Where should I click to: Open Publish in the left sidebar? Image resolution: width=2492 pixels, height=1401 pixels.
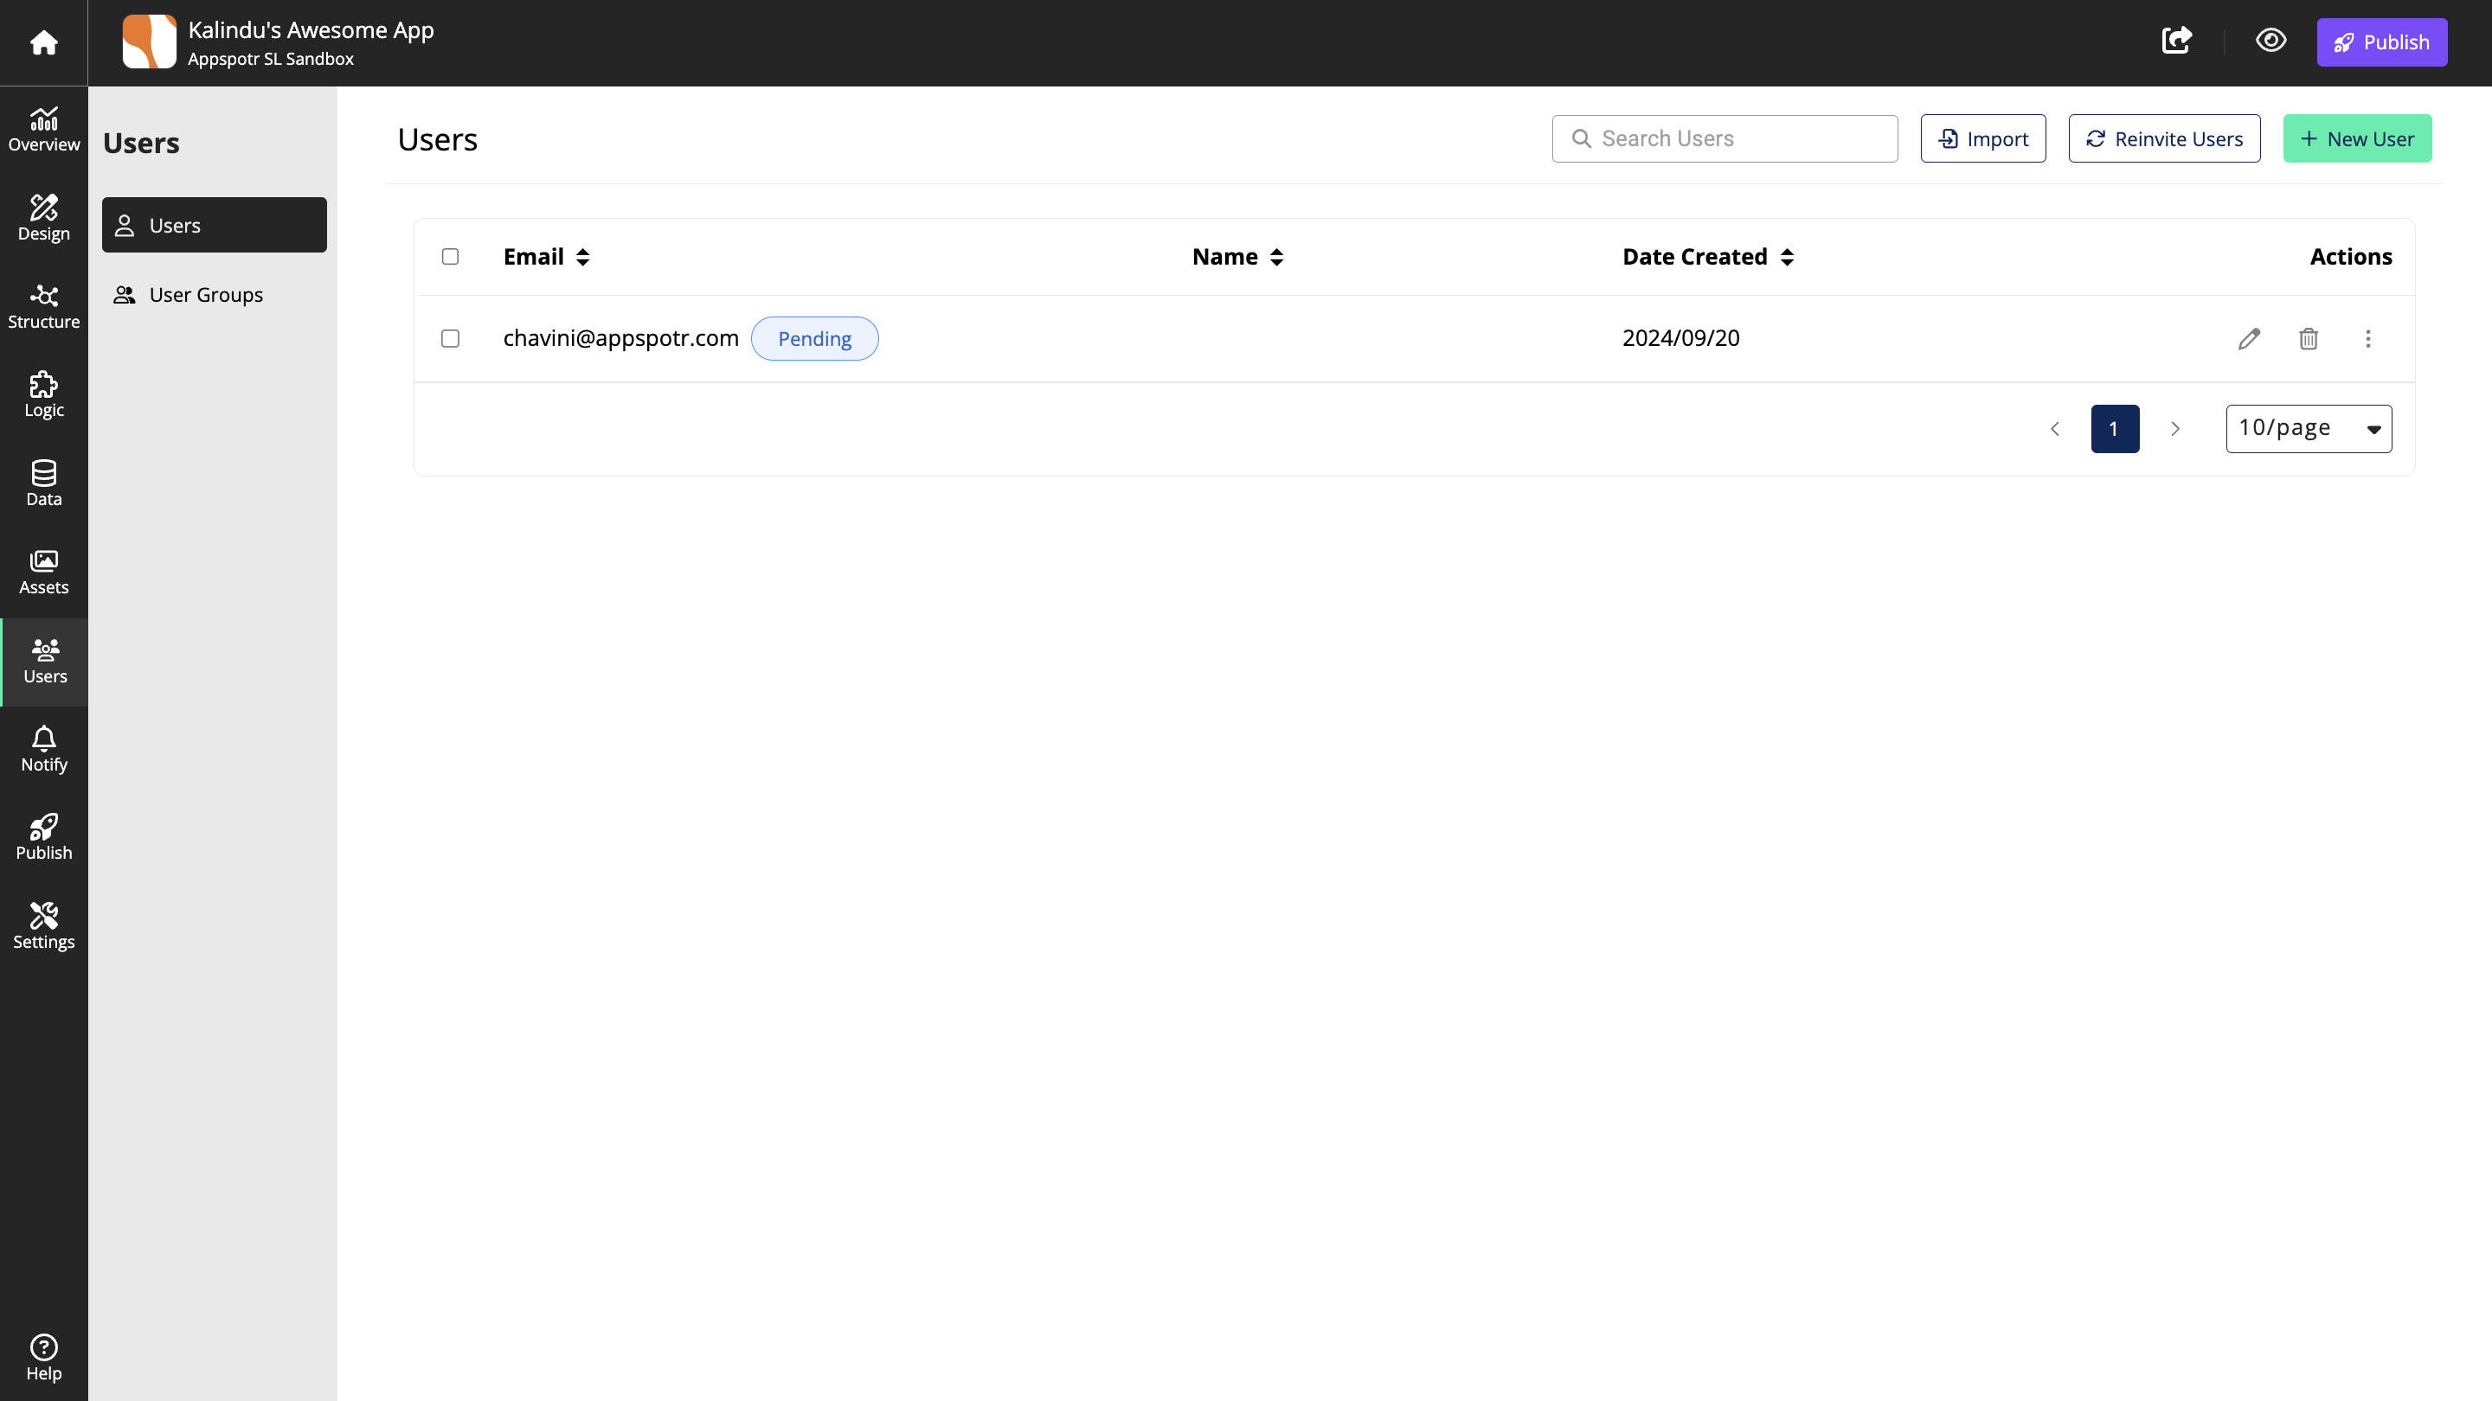(43, 838)
